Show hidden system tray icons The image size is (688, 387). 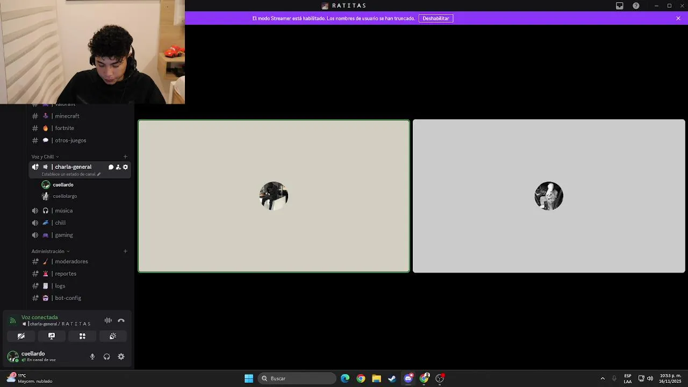pyautogui.click(x=603, y=378)
